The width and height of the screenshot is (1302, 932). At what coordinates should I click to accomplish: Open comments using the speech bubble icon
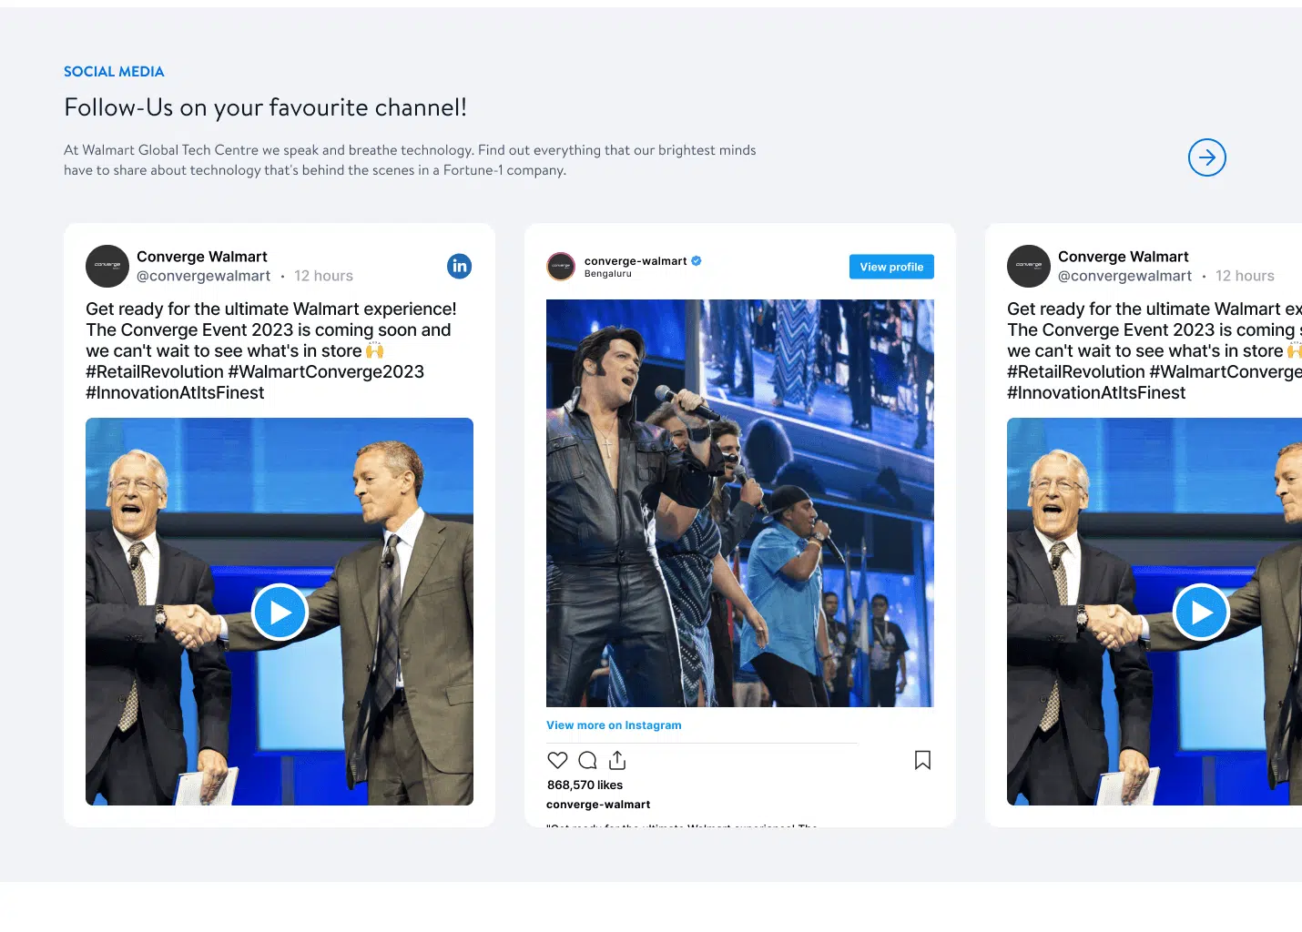(587, 760)
